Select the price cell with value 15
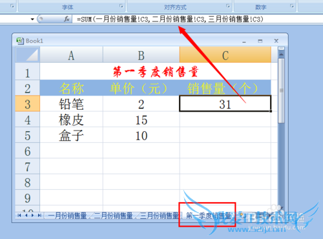Image resolution: width=323 pixels, height=239 pixels. tap(141, 119)
